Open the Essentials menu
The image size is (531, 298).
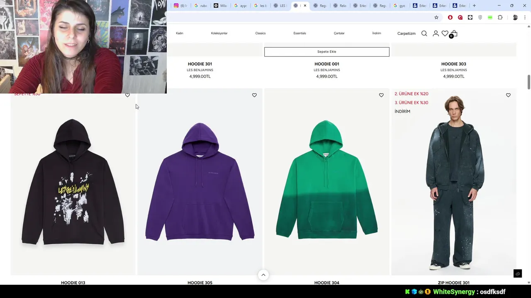point(300,33)
